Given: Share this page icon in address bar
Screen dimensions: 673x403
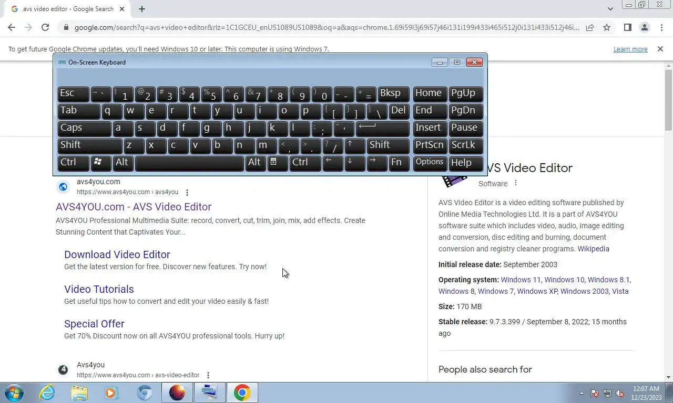Looking at the screenshot, I should (590, 27).
